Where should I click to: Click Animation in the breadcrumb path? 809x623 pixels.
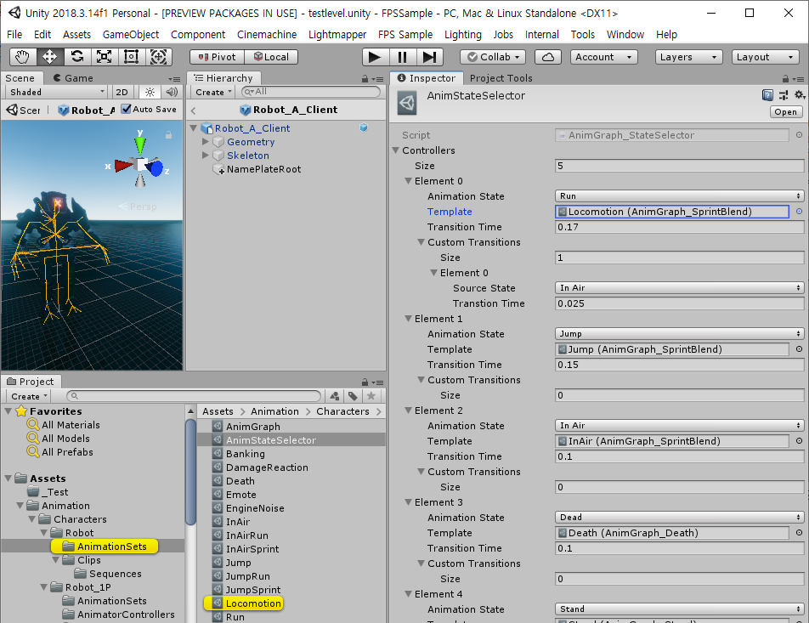click(x=274, y=411)
